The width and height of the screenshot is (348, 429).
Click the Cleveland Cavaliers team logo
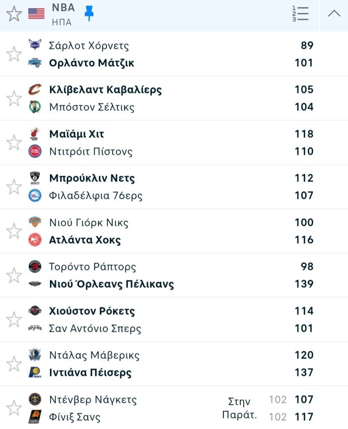(x=35, y=90)
